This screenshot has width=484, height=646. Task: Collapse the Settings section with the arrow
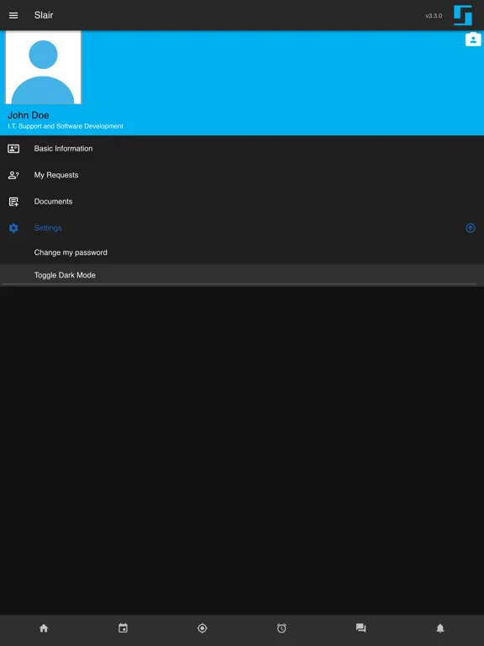click(470, 228)
